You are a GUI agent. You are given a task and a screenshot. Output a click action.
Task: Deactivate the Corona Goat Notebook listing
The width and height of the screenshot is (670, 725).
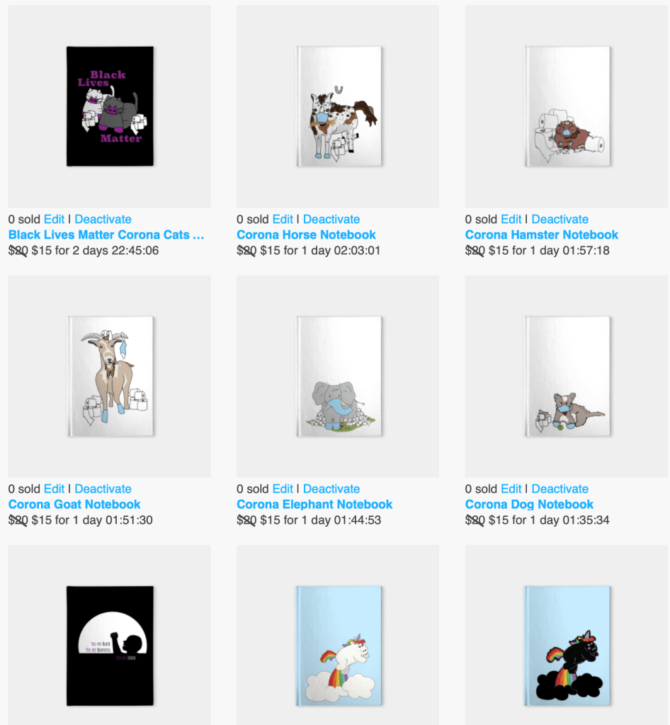click(103, 489)
